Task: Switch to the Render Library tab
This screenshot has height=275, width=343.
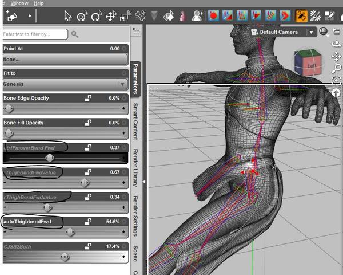Action: click(x=135, y=168)
